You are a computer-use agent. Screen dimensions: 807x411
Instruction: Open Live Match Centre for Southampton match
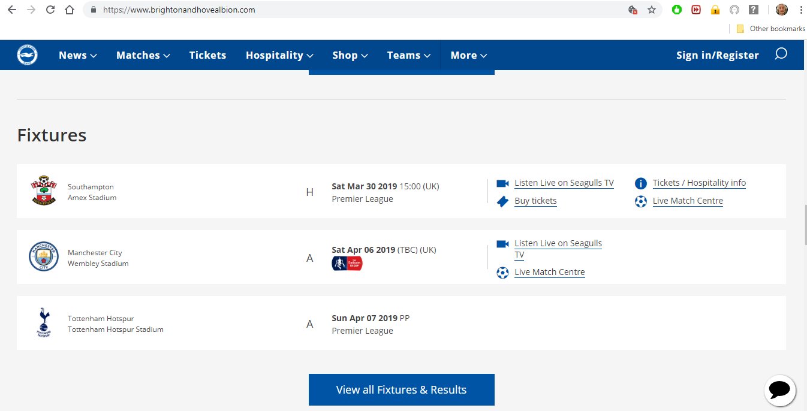688,201
